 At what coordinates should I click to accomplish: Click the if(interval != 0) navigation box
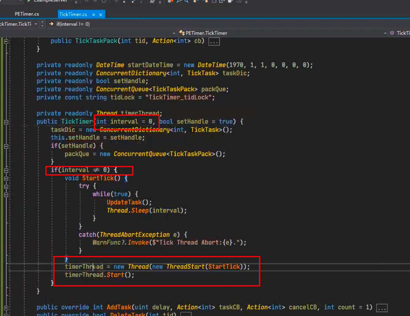[73, 24]
